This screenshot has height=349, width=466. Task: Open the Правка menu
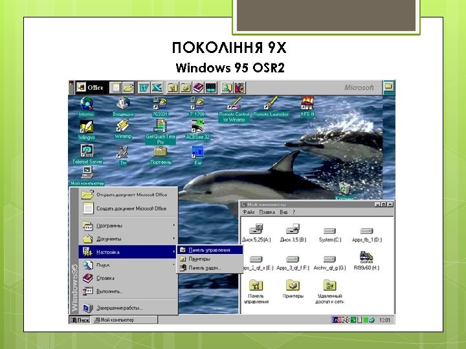[267, 212]
